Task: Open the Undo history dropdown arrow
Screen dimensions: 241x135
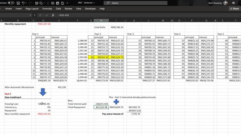Action: (x=26, y=3)
